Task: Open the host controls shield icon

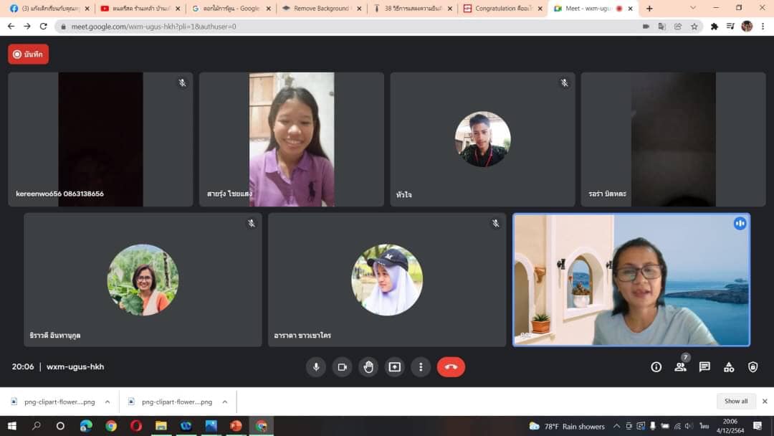Action: [x=752, y=367]
